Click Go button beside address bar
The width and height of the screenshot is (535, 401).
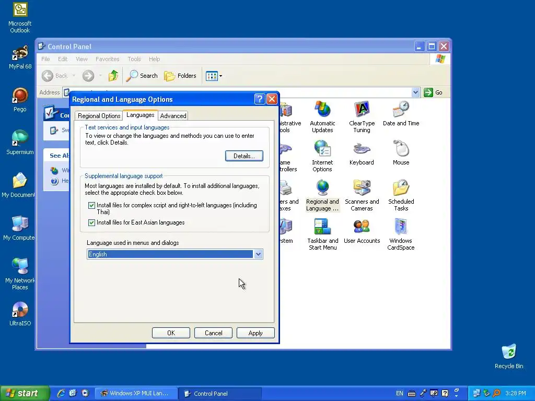pyautogui.click(x=433, y=92)
